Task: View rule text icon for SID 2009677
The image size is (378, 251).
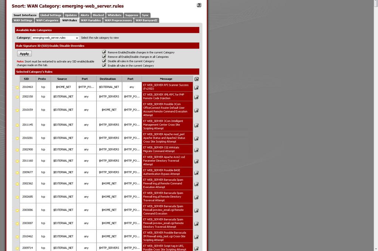Action: [x=196, y=173]
